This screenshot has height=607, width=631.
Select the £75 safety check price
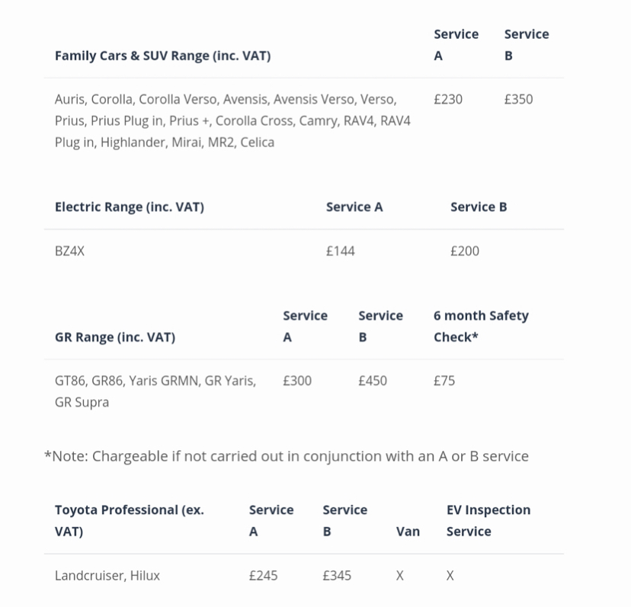tap(444, 381)
